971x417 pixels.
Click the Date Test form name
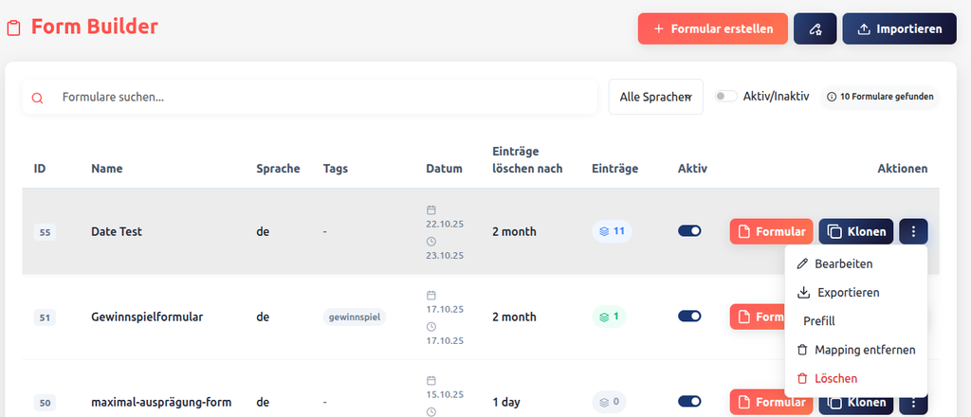(117, 232)
